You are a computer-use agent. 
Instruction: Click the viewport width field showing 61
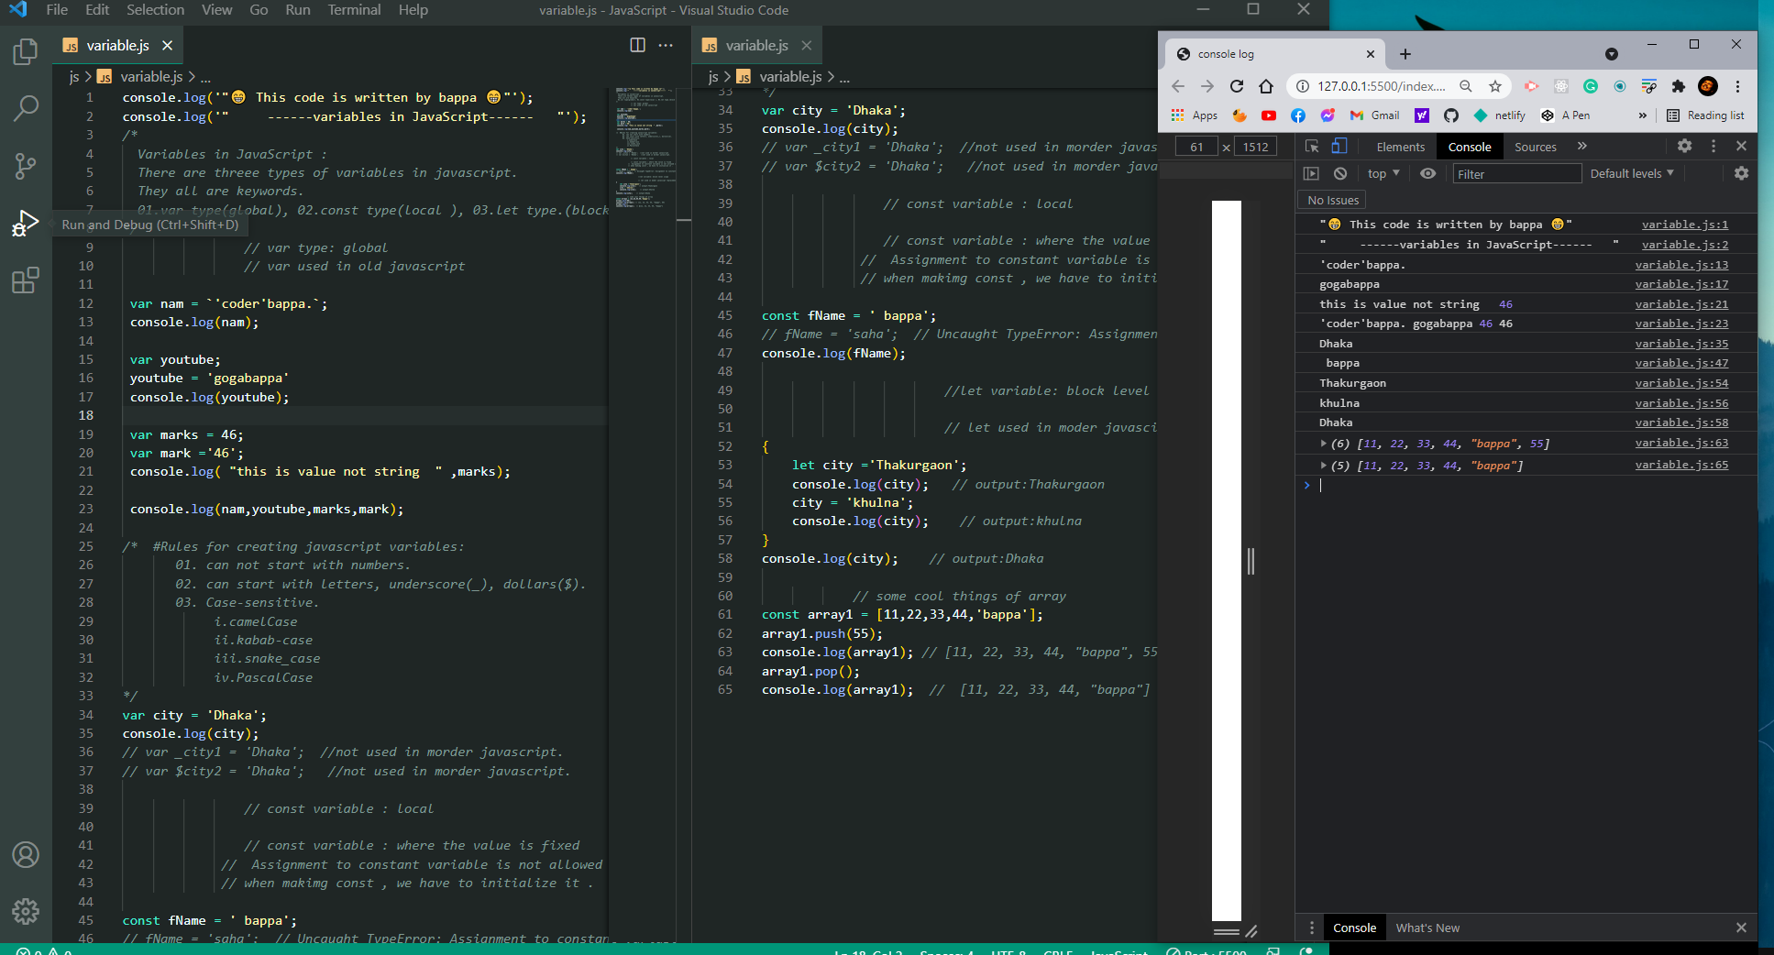tap(1196, 147)
